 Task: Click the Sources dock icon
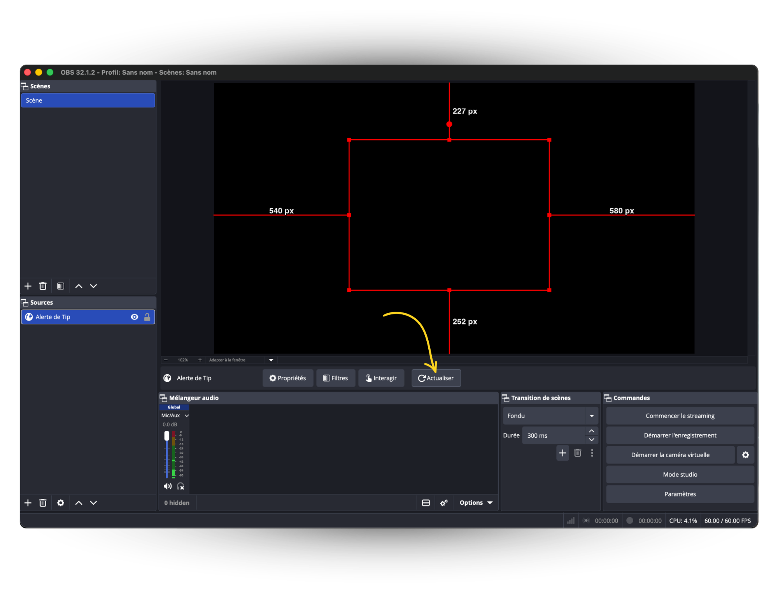tap(25, 303)
